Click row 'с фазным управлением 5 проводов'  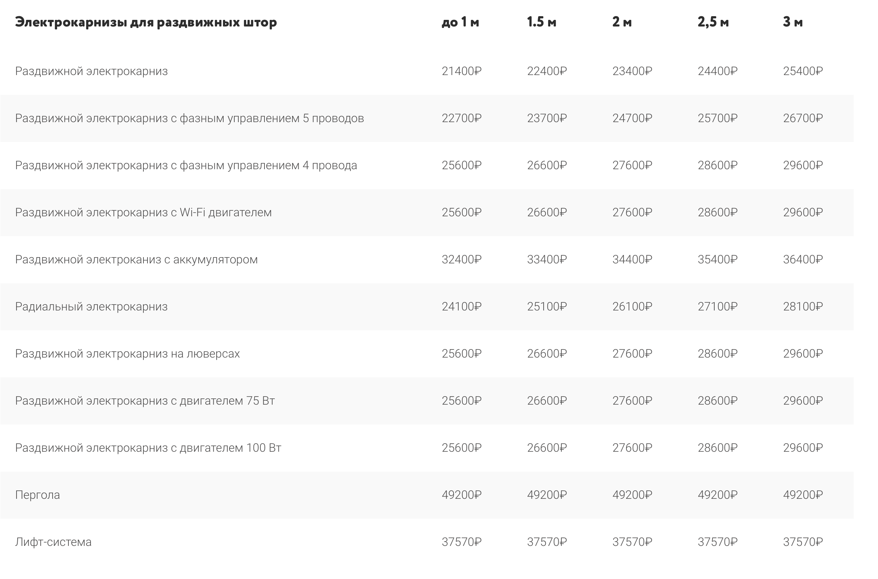pyautogui.click(x=427, y=118)
